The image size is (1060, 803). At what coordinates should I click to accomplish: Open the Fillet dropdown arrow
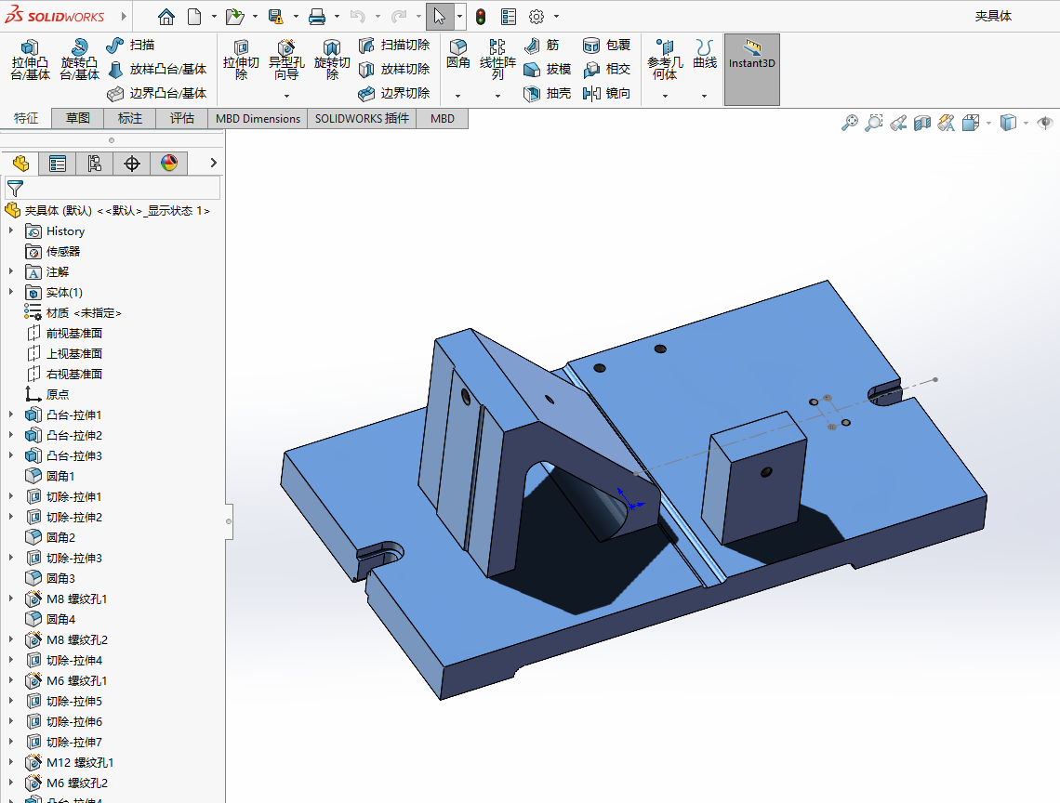457,96
